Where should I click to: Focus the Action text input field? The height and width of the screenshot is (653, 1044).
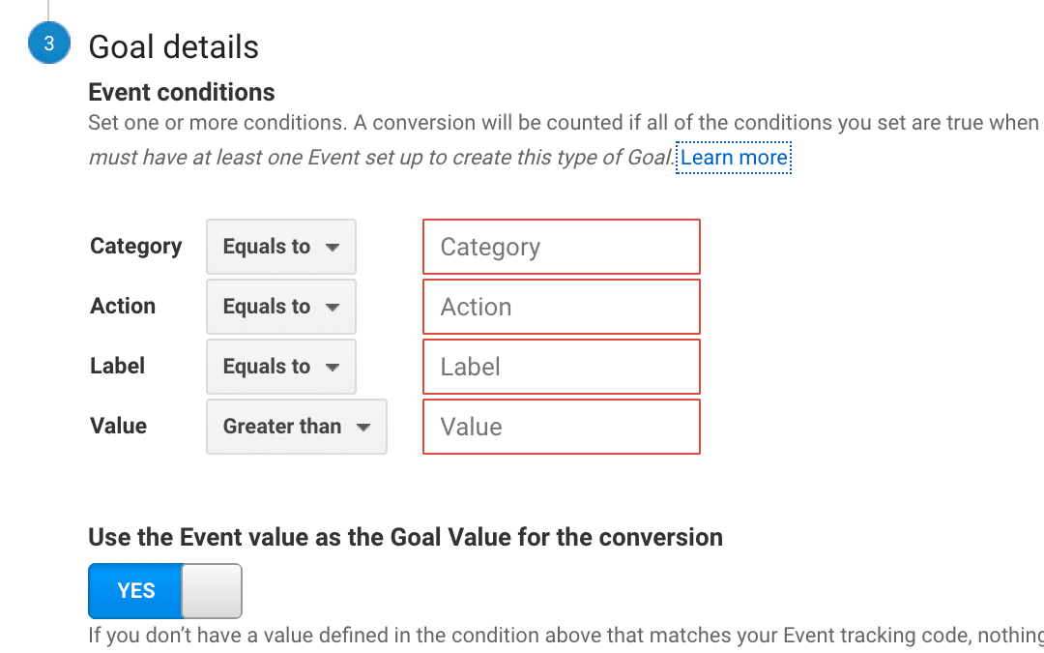[x=562, y=307]
